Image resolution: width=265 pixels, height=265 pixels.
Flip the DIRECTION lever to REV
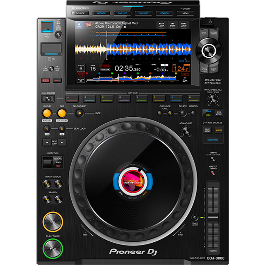pyautogui.click(x=48, y=162)
